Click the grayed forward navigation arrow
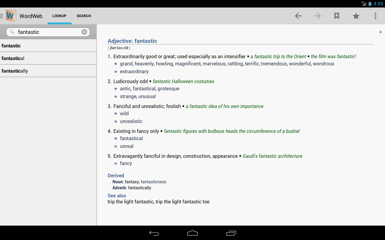Viewport: 385px width, 240px height. pyautogui.click(x=317, y=16)
